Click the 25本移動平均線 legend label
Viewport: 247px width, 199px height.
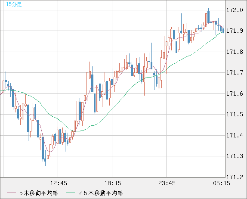[101, 193]
